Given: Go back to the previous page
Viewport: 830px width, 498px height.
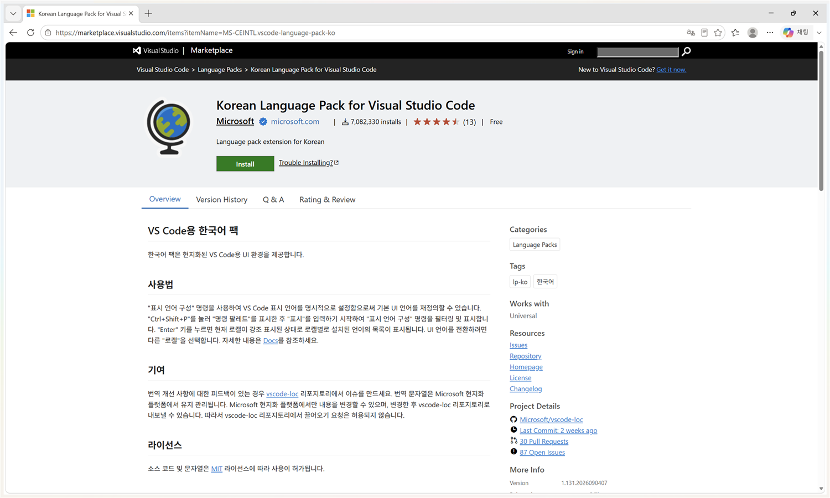Looking at the screenshot, I should (13, 33).
